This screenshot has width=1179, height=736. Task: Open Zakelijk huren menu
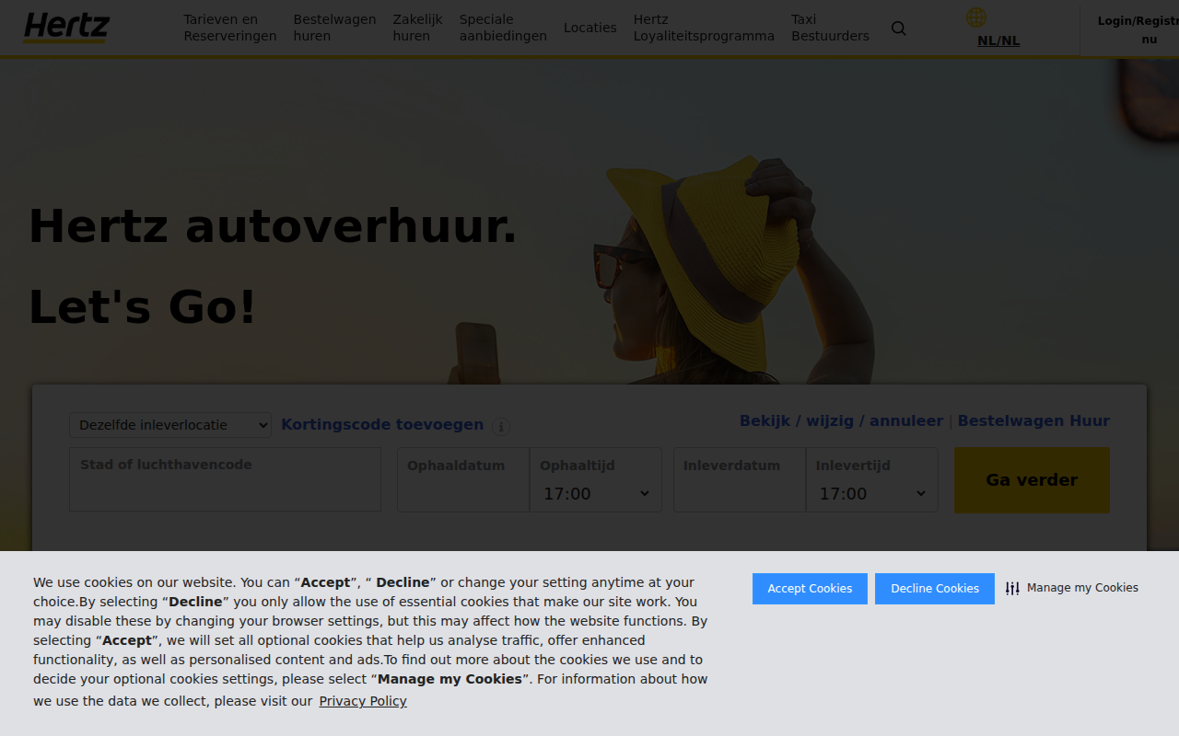pyautogui.click(x=417, y=28)
